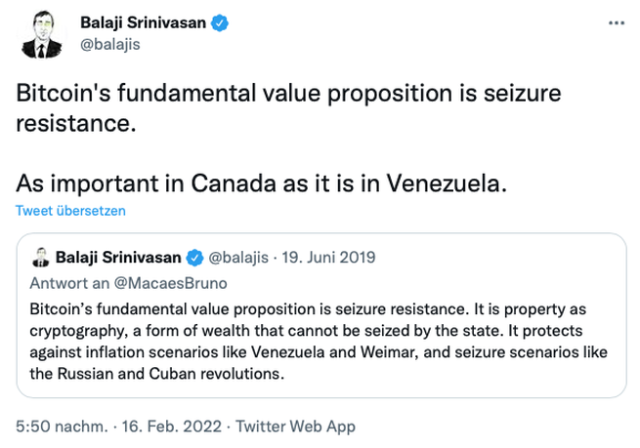Click "Balaji Srinivasan" name in quoted tweet
The width and height of the screenshot is (640, 448).
click(x=120, y=259)
